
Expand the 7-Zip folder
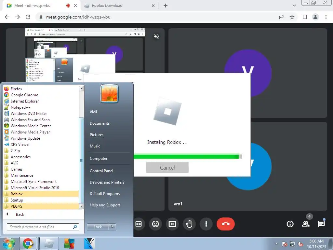click(x=15, y=150)
